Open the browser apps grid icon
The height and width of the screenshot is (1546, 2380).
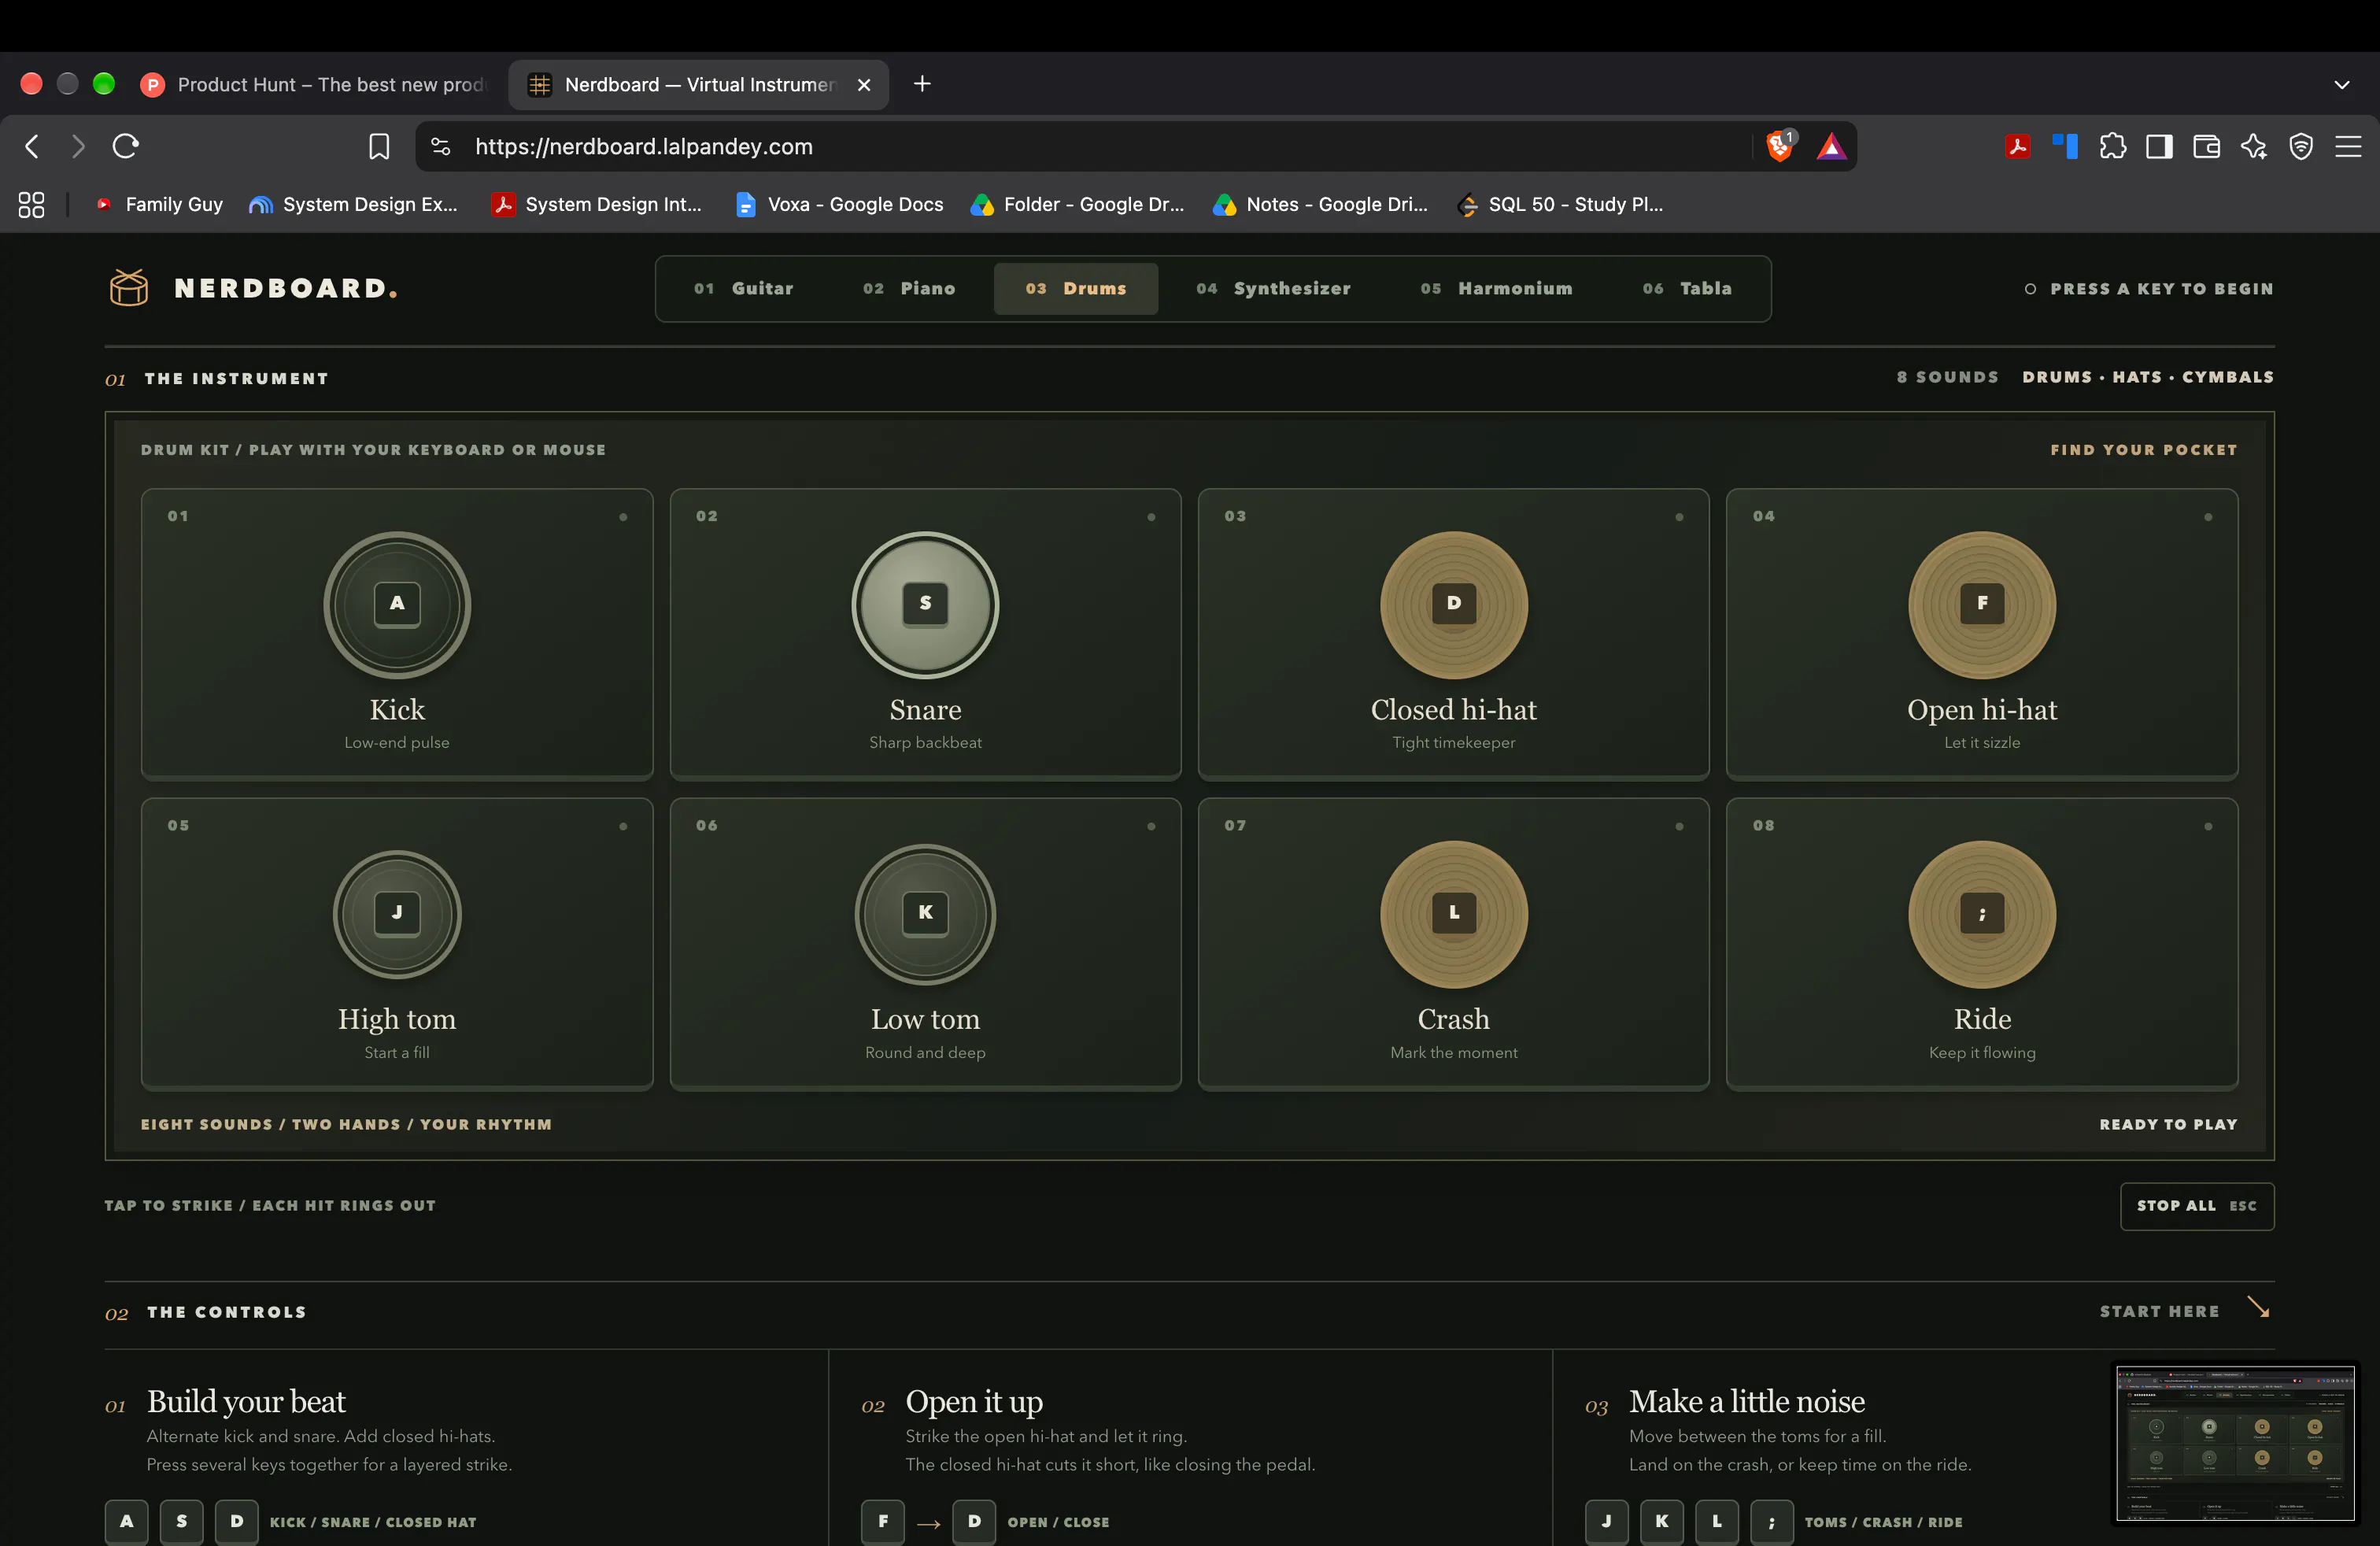pos(31,204)
